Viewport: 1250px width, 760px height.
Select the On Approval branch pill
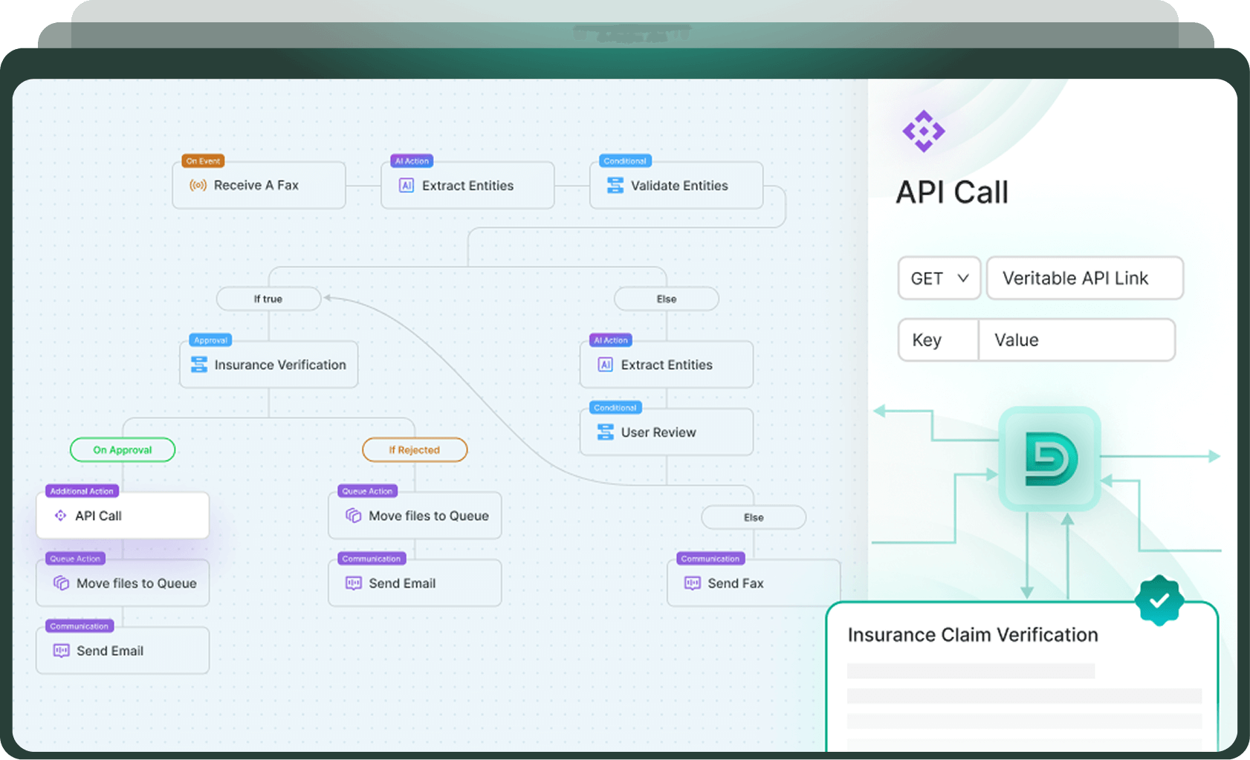123,449
